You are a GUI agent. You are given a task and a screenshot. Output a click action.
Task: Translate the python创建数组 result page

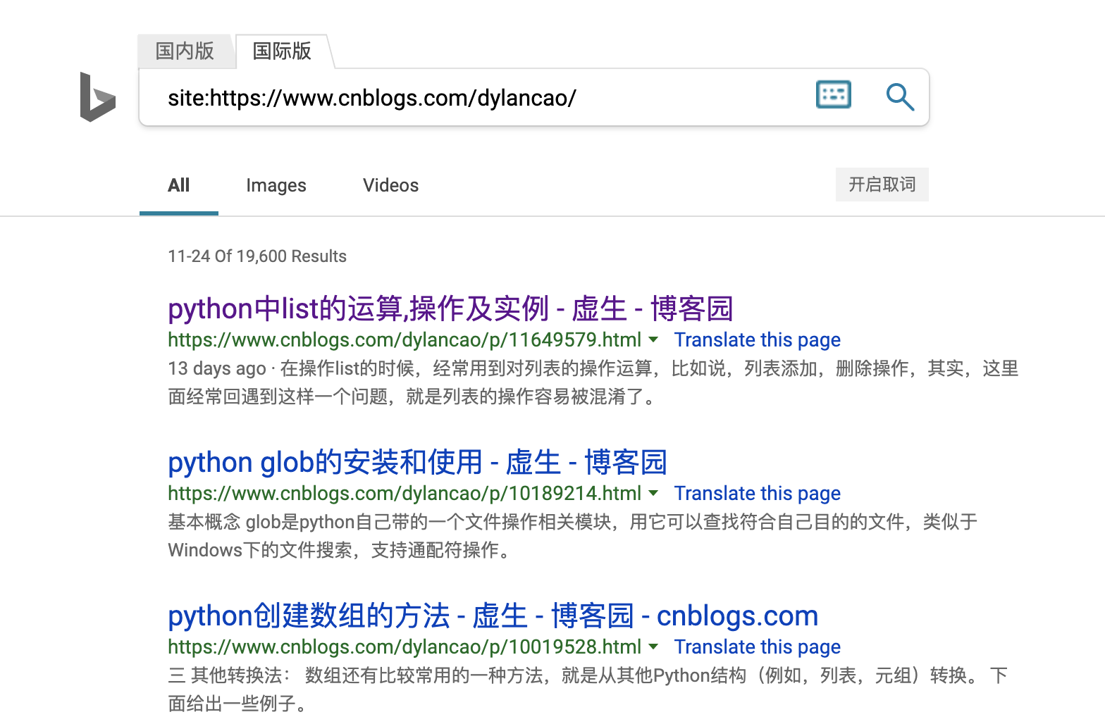pyautogui.click(x=757, y=647)
